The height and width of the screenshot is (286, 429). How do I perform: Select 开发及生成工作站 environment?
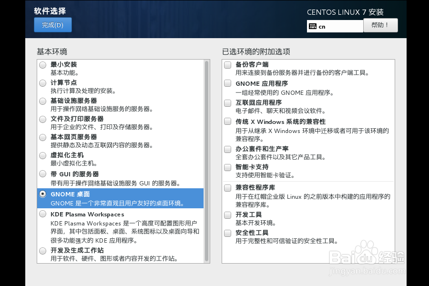[x=42, y=250]
